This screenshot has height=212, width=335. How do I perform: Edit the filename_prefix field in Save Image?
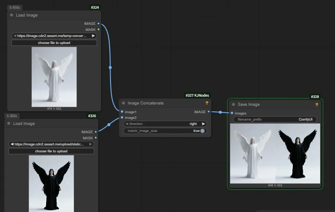coord(275,119)
